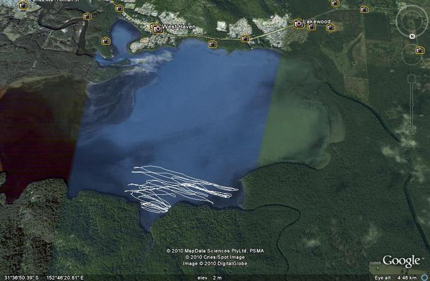The image size is (430, 281).
Task: Click the Google logo watermark
Action: coord(401,261)
